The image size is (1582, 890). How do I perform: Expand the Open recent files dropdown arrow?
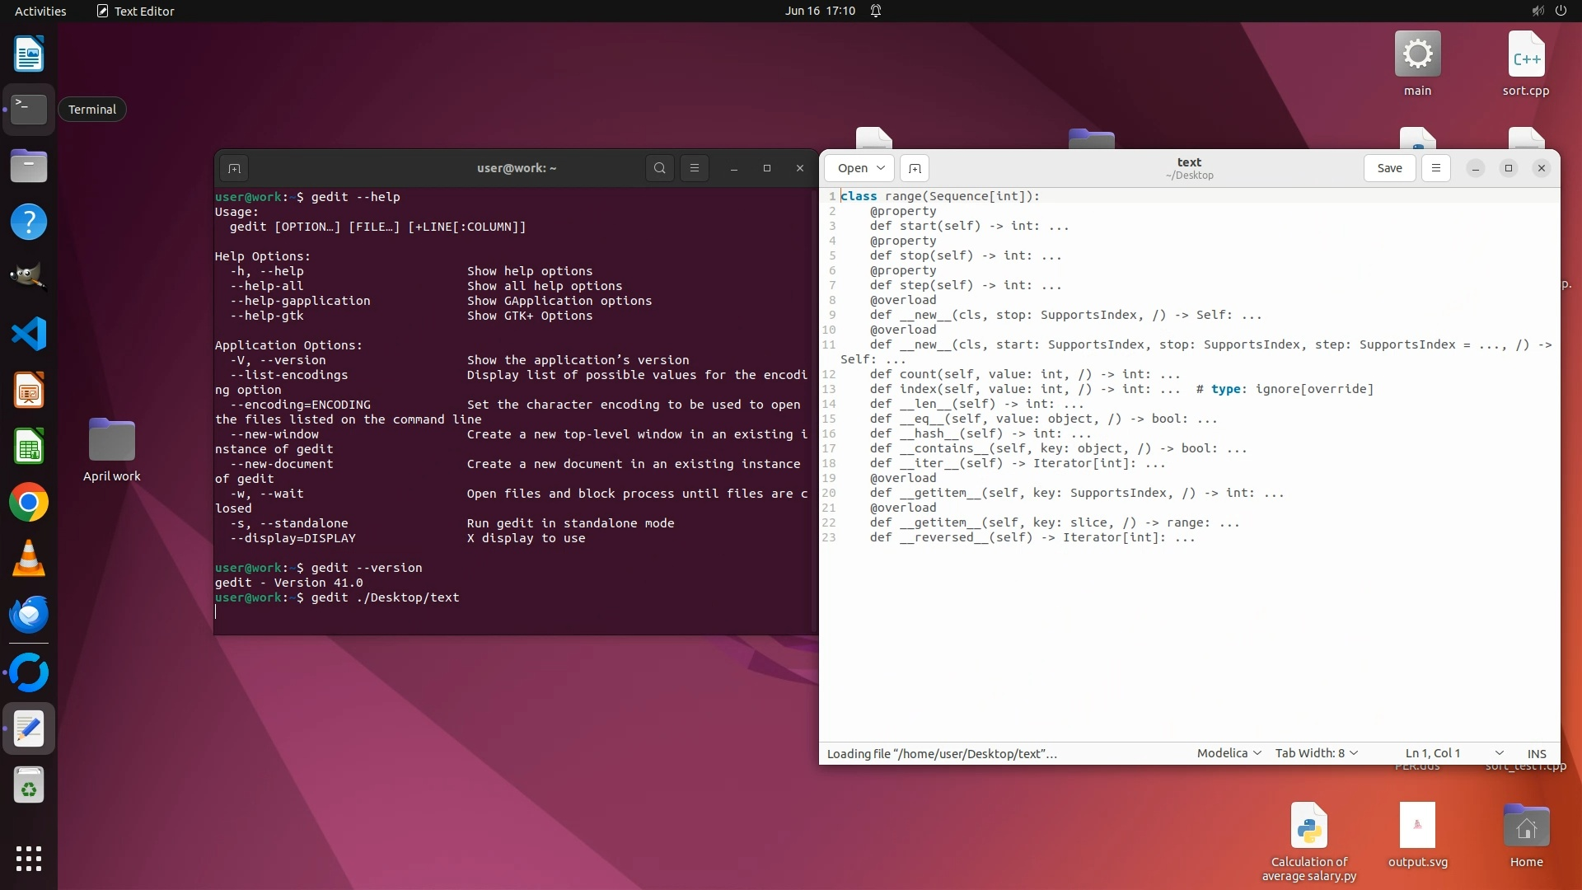tap(880, 168)
